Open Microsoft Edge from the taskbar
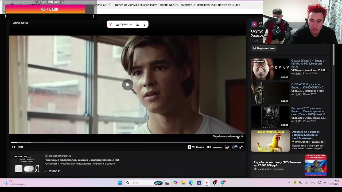342x192 pixels. pyautogui.click(x=191, y=183)
